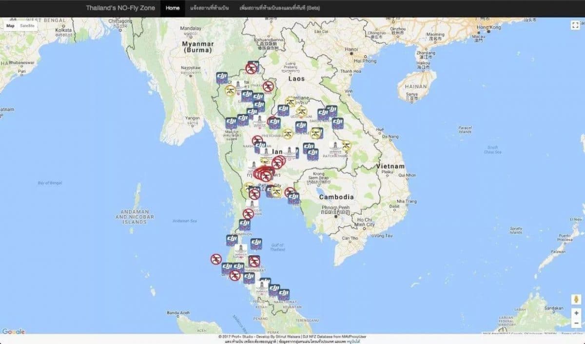Zoom out with the map minus button

(576, 323)
